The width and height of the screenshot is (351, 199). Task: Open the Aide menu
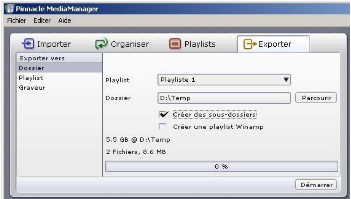click(65, 21)
